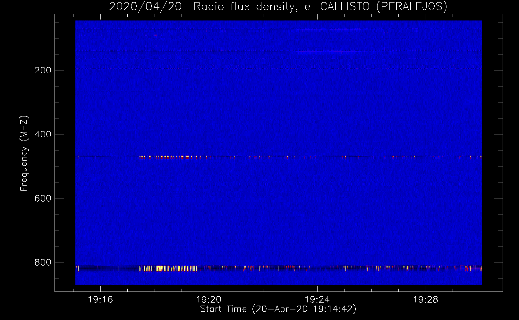Click the plot title "Radio flux density, e-CALLISTO (PERALEJOS)"
Image resolution: width=519 pixels, height=320 pixels.
pos(320,7)
